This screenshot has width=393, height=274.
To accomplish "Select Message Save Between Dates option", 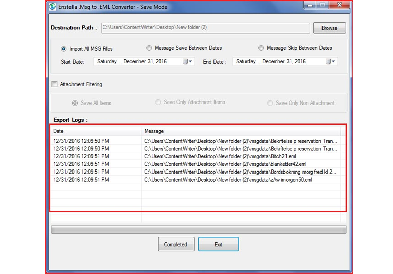I will pyautogui.click(x=149, y=48).
